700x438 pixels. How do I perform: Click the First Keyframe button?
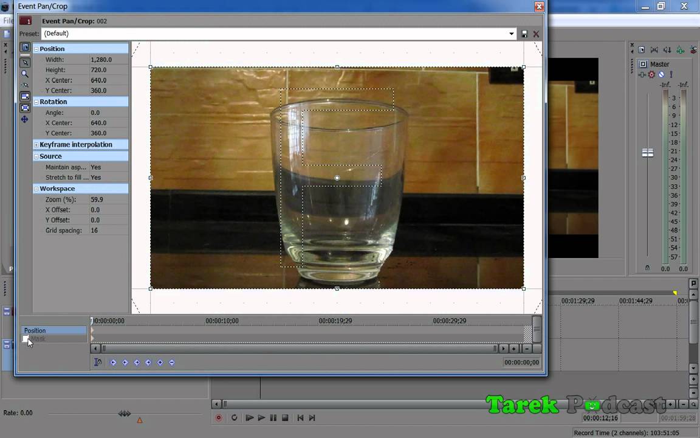[x=113, y=363]
